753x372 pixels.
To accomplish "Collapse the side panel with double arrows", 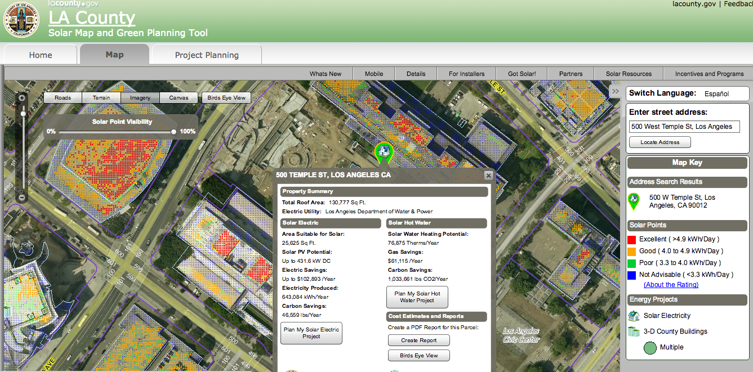I will pyautogui.click(x=615, y=92).
